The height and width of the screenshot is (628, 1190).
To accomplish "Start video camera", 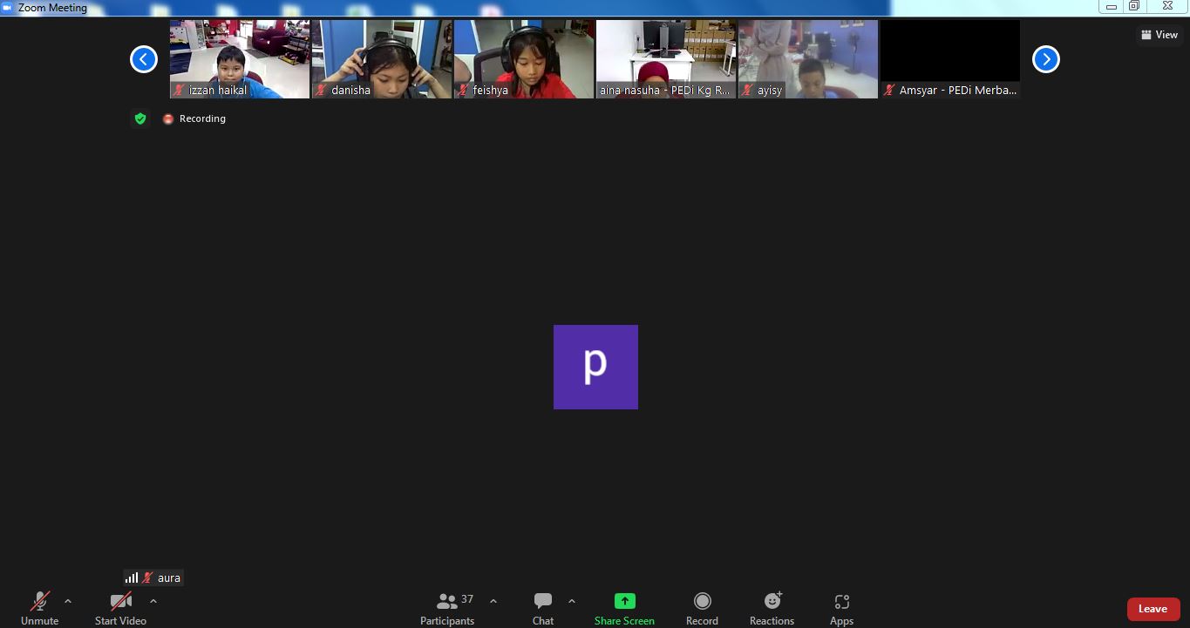I will pos(120,608).
